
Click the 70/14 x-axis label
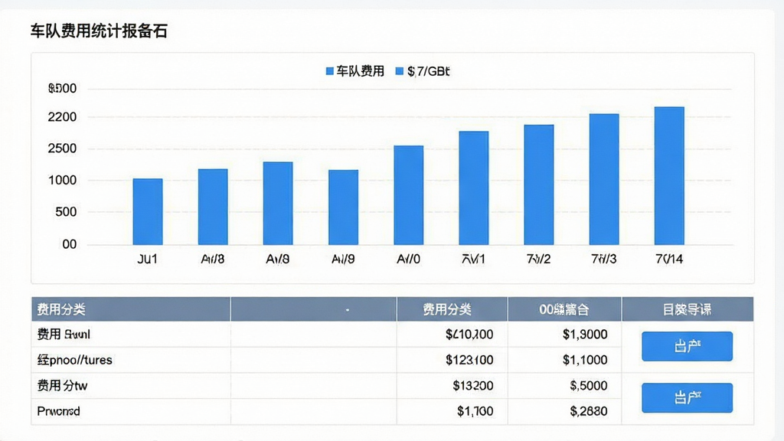point(669,259)
